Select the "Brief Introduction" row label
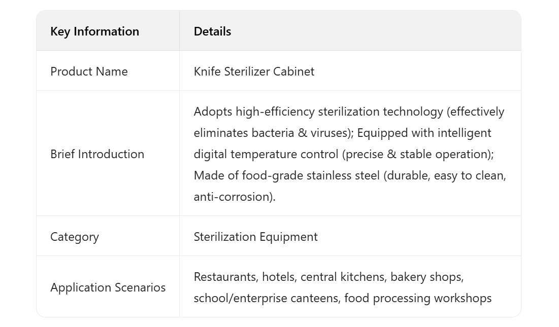The height and width of the screenshot is (327, 559). click(97, 154)
